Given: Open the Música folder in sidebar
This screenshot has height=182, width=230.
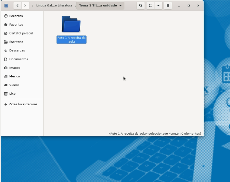Looking at the screenshot, I should coord(14,76).
